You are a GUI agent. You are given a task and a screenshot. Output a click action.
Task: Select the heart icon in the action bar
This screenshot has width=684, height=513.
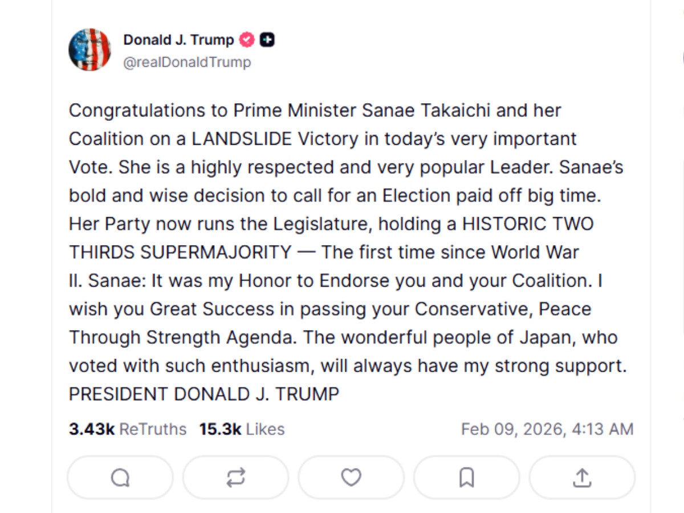coord(351,478)
